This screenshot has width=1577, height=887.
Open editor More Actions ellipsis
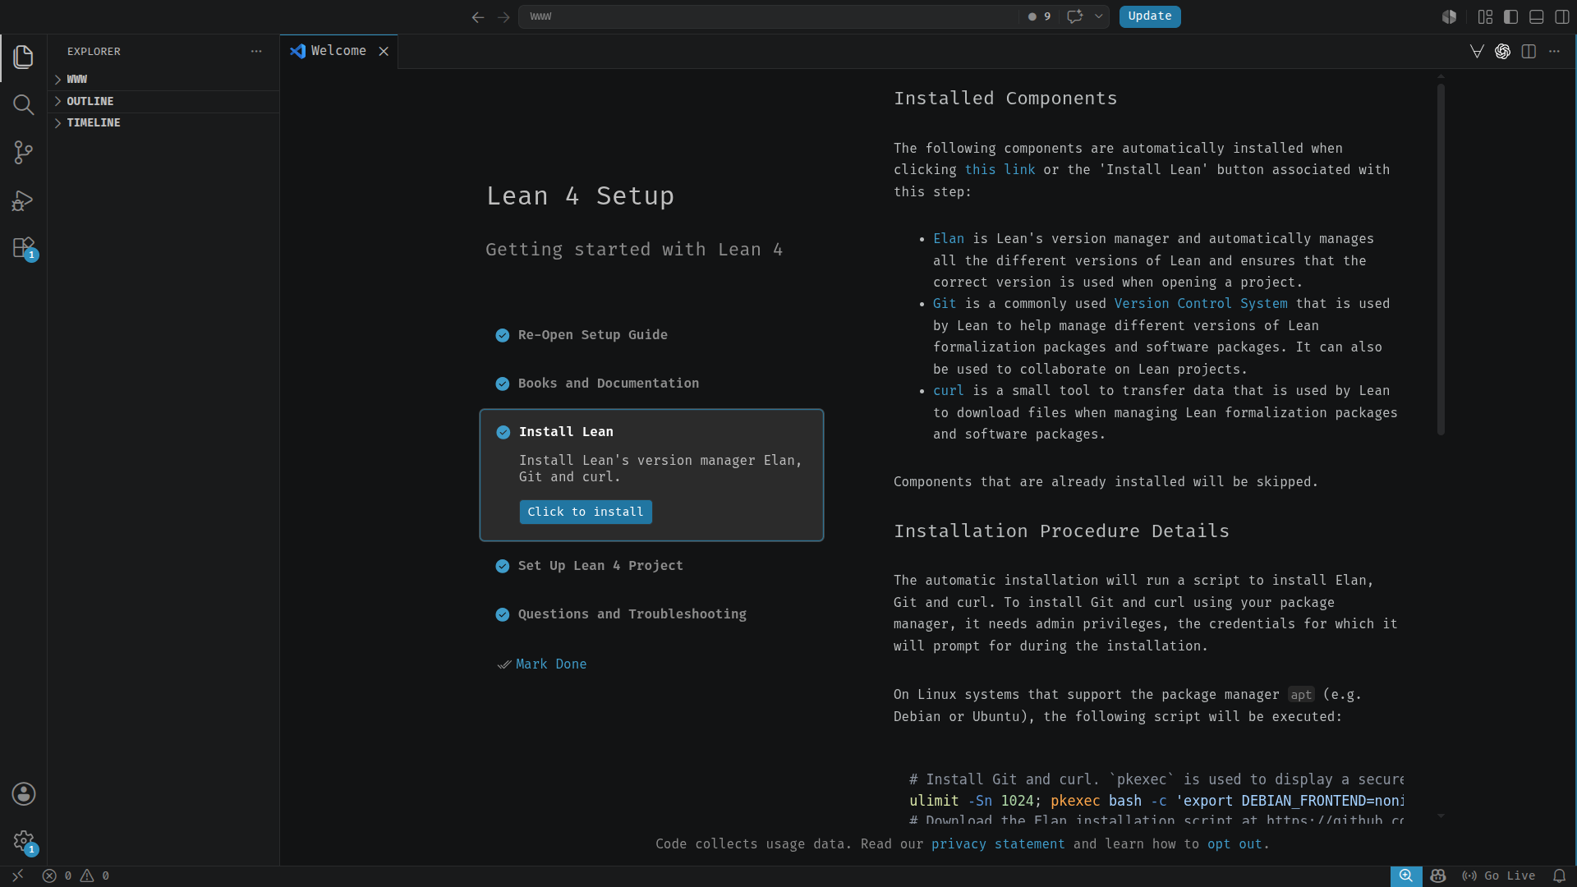(x=1554, y=52)
